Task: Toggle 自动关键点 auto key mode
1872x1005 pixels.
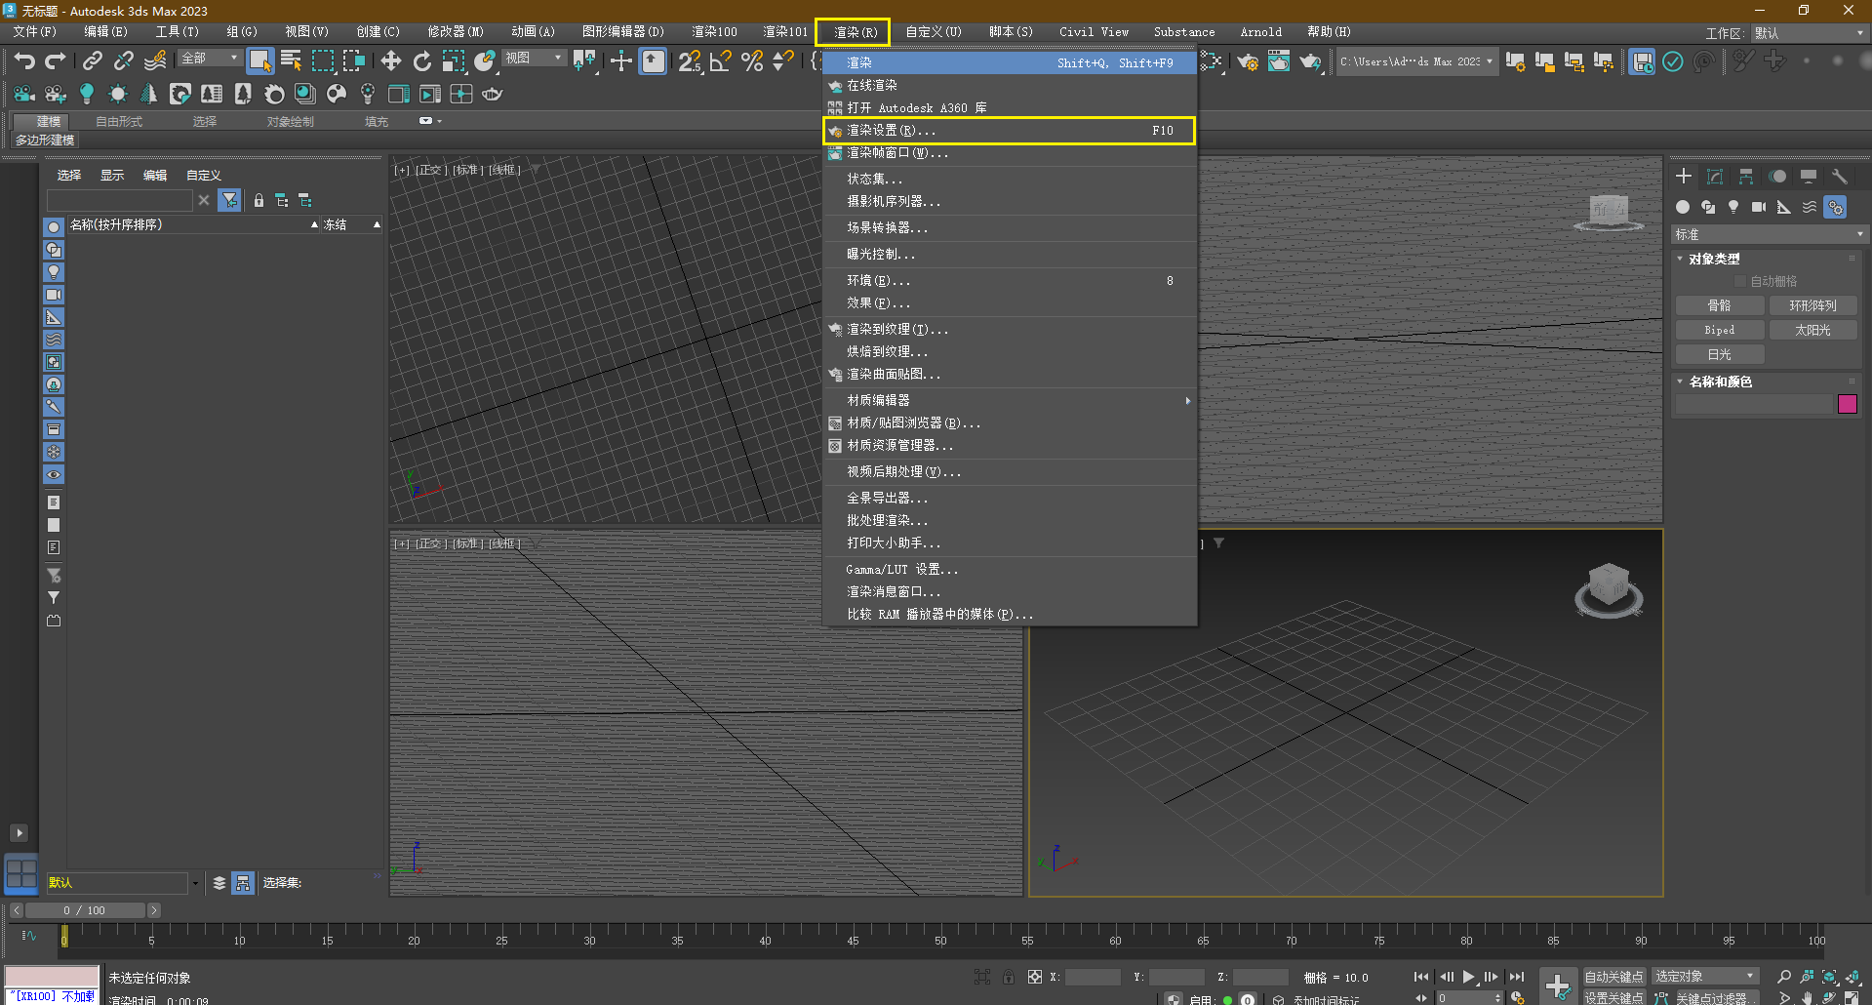Action: tap(1614, 977)
